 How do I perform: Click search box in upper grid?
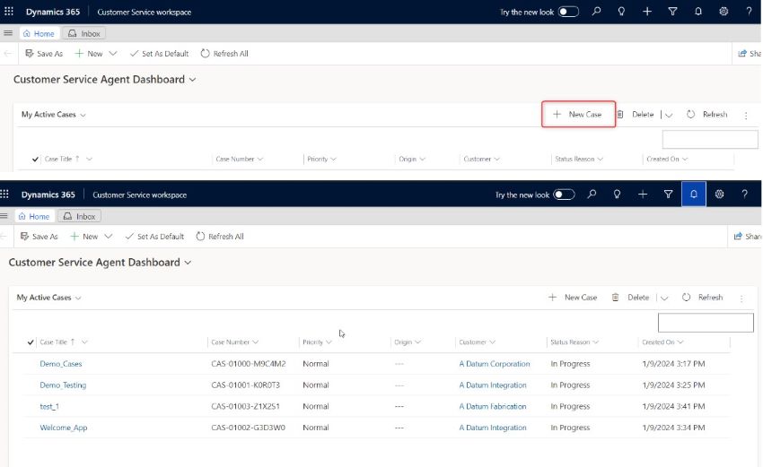tap(710, 140)
